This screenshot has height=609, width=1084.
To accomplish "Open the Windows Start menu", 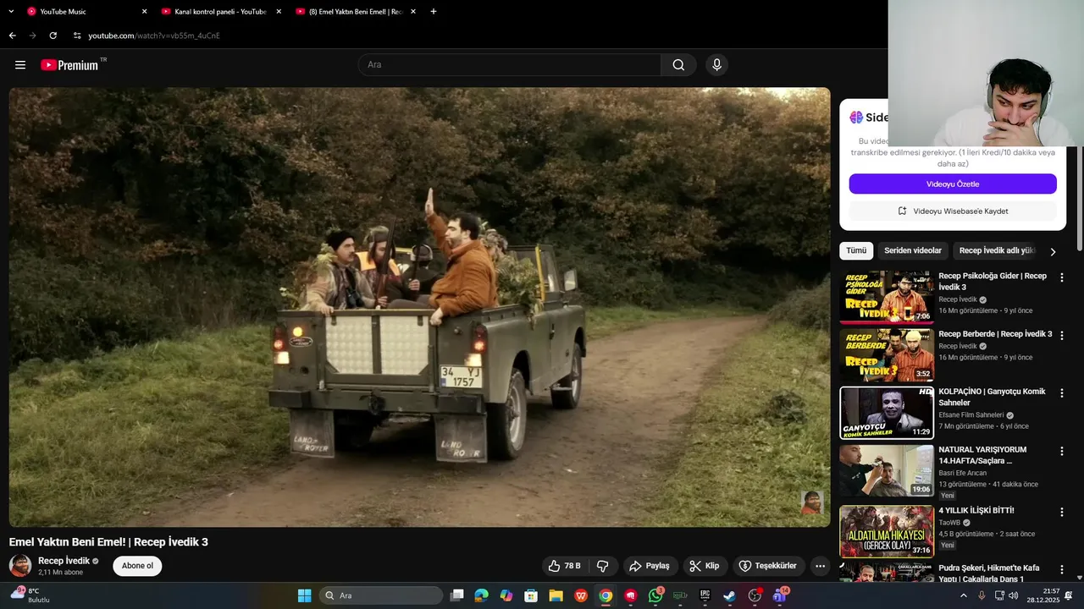I will [304, 595].
